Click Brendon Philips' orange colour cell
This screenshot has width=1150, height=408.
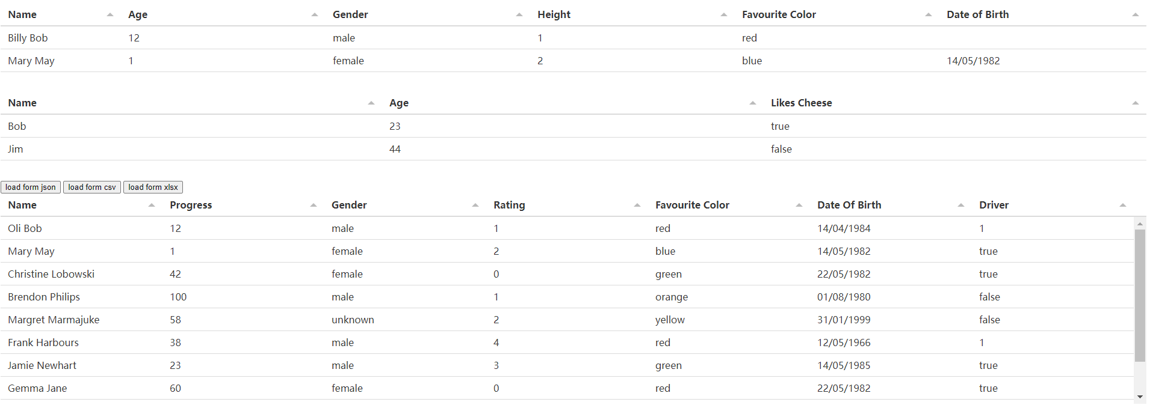672,297
